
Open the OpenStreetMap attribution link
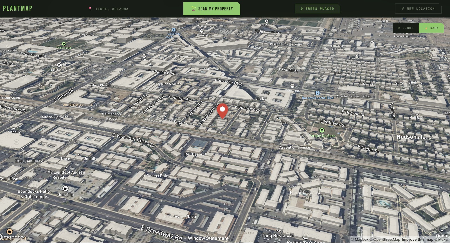[x=385, y=240]
